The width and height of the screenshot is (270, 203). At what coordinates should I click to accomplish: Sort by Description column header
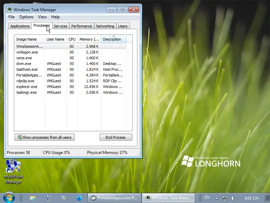pos(114,39)
